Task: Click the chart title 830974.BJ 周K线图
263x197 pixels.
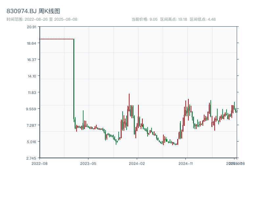Action: (33, 11)
